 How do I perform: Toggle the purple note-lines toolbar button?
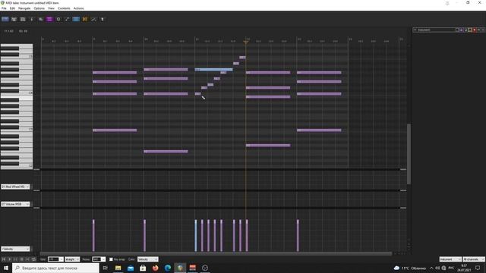point(49,19)
